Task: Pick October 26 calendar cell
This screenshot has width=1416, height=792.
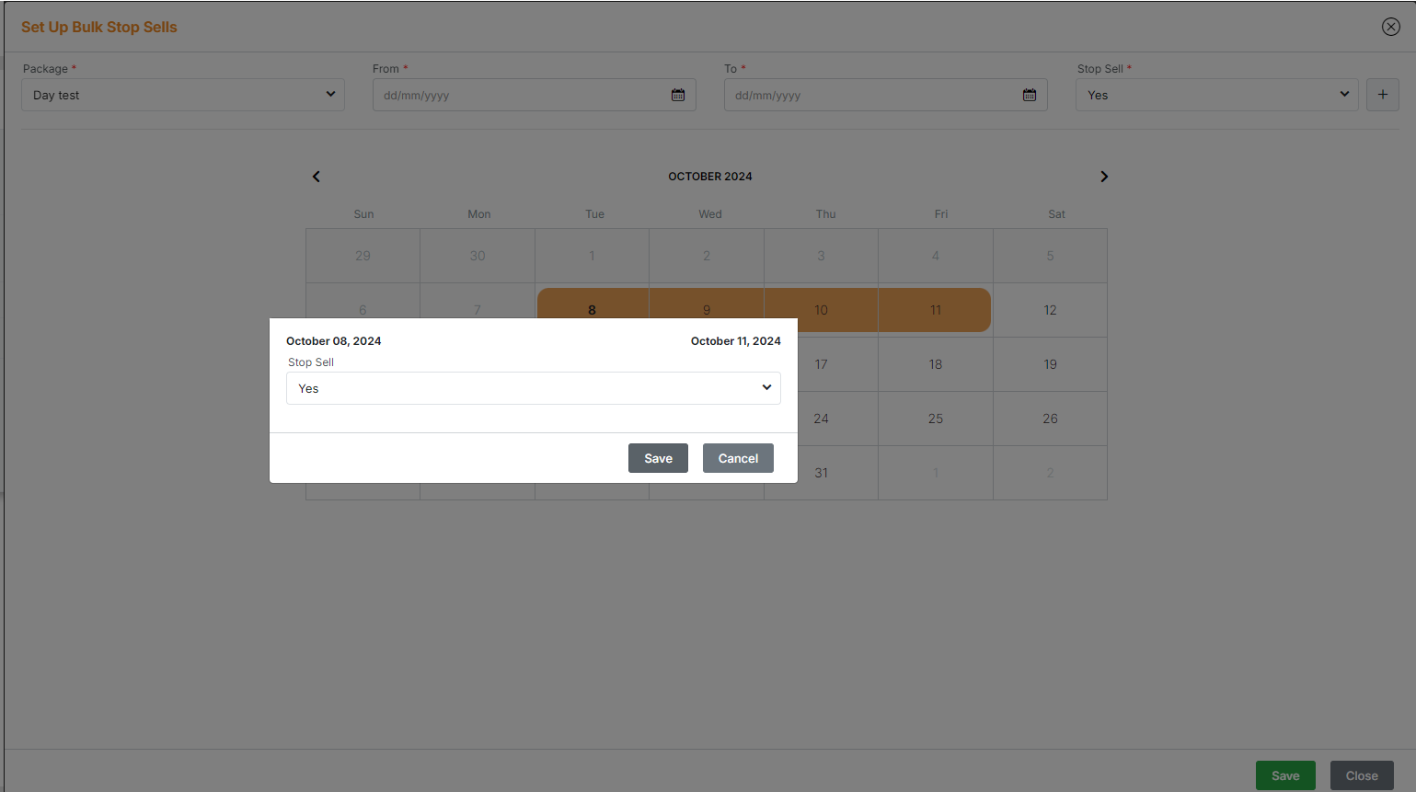Action: pos(1050,419)
